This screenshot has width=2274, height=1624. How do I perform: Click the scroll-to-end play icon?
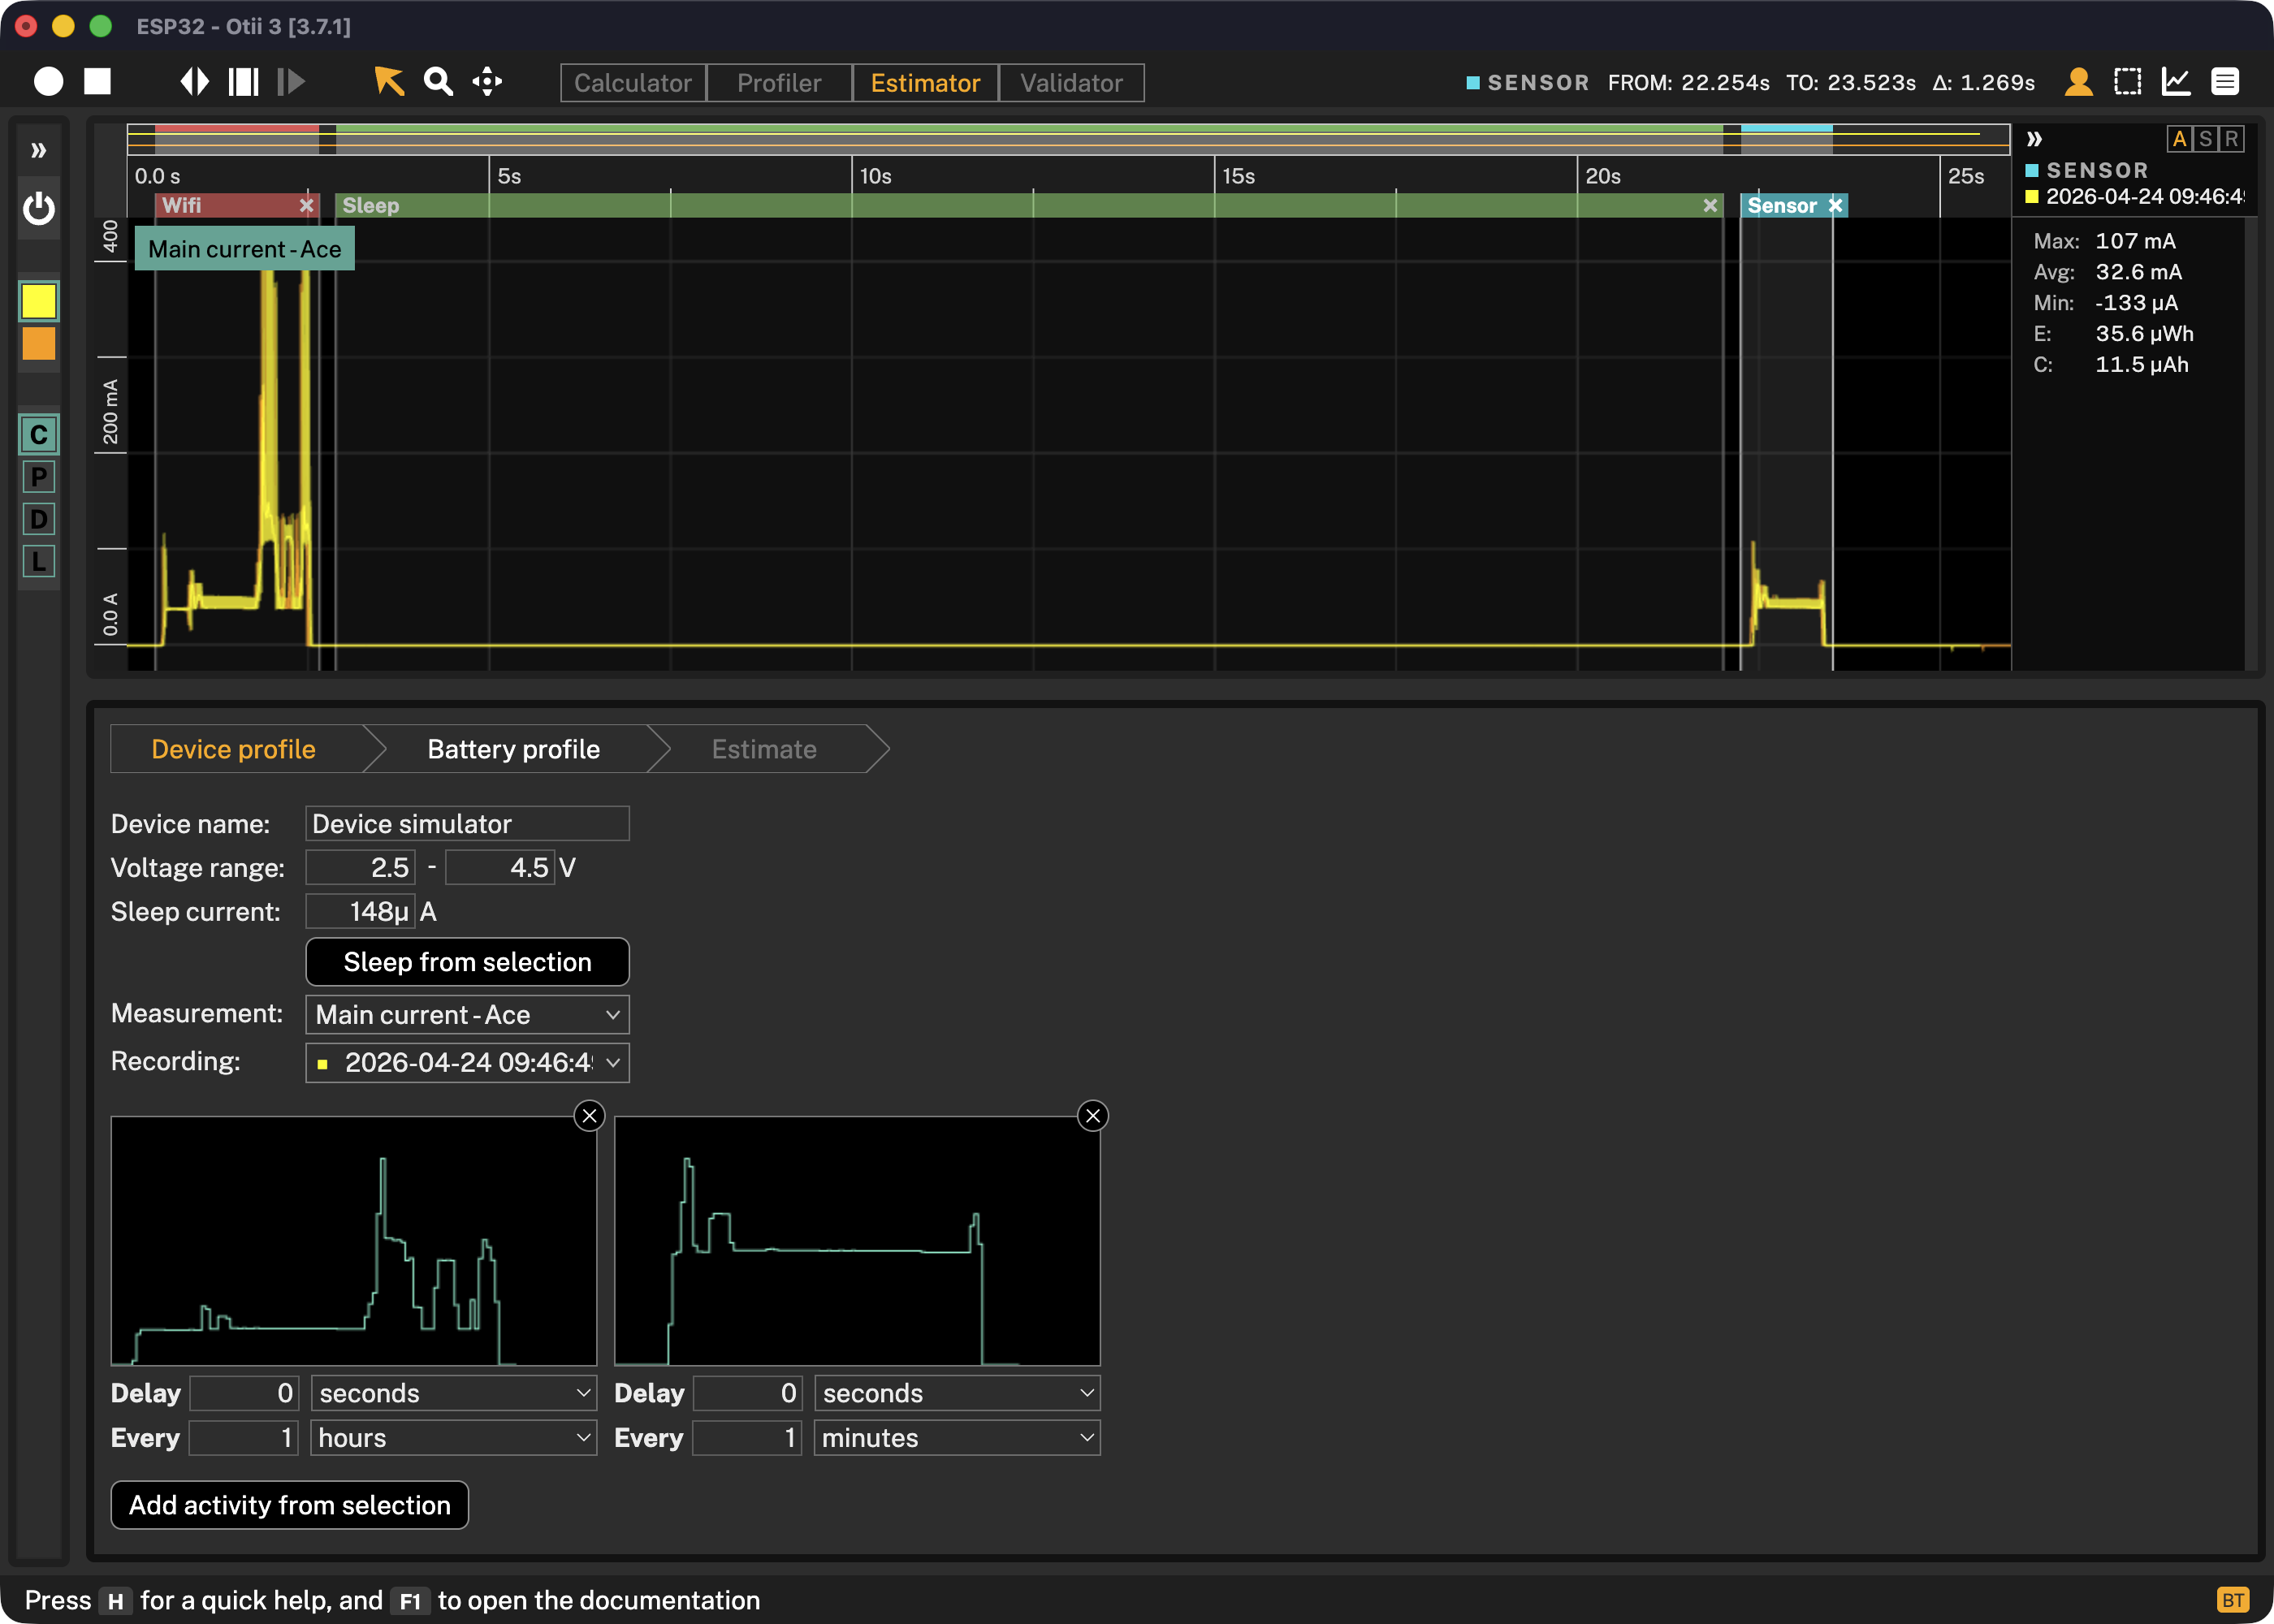tap(291, 82)
